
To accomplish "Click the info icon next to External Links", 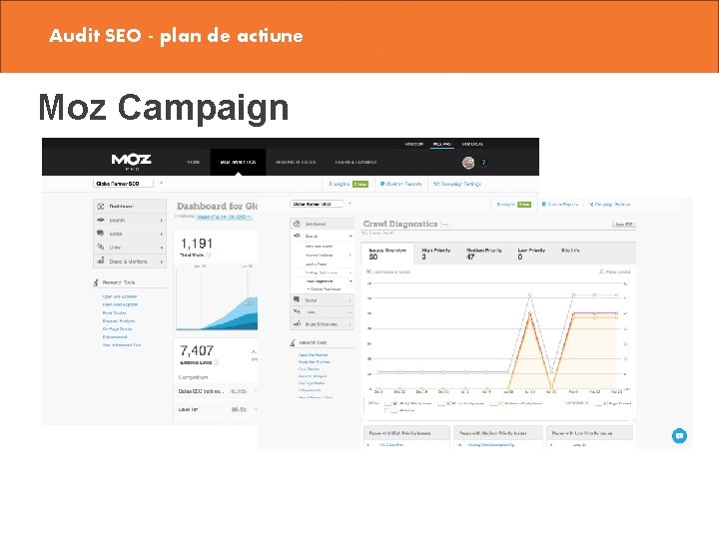I will (217, 362).
